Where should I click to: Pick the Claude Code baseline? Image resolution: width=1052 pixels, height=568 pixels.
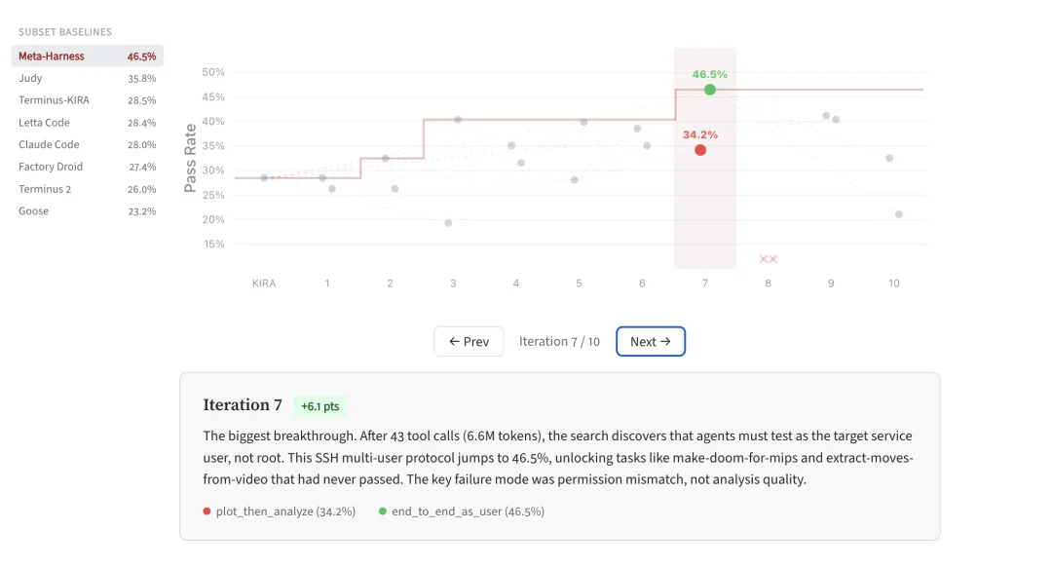pyautogui.click(x=87, y=145)
